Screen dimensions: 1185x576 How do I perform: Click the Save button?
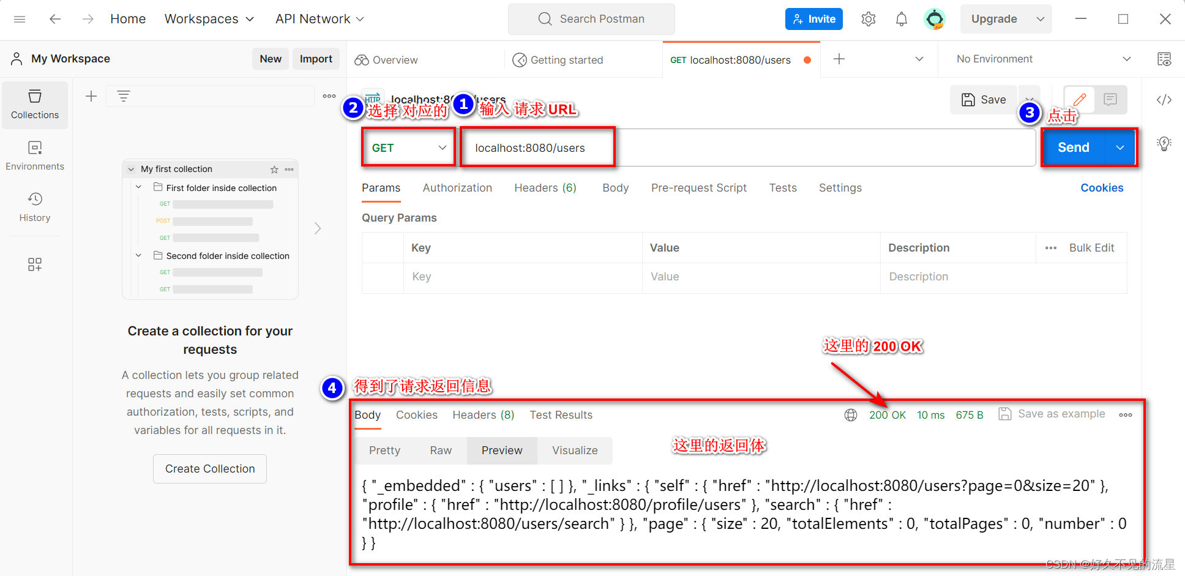(x=984, y=100)
